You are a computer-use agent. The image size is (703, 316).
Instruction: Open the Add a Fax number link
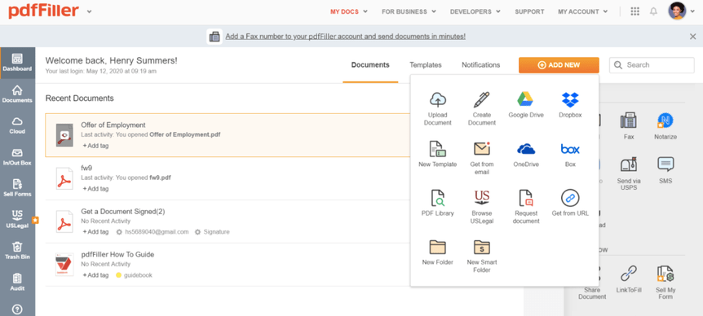pyautogui.click(x=345, y=37)
